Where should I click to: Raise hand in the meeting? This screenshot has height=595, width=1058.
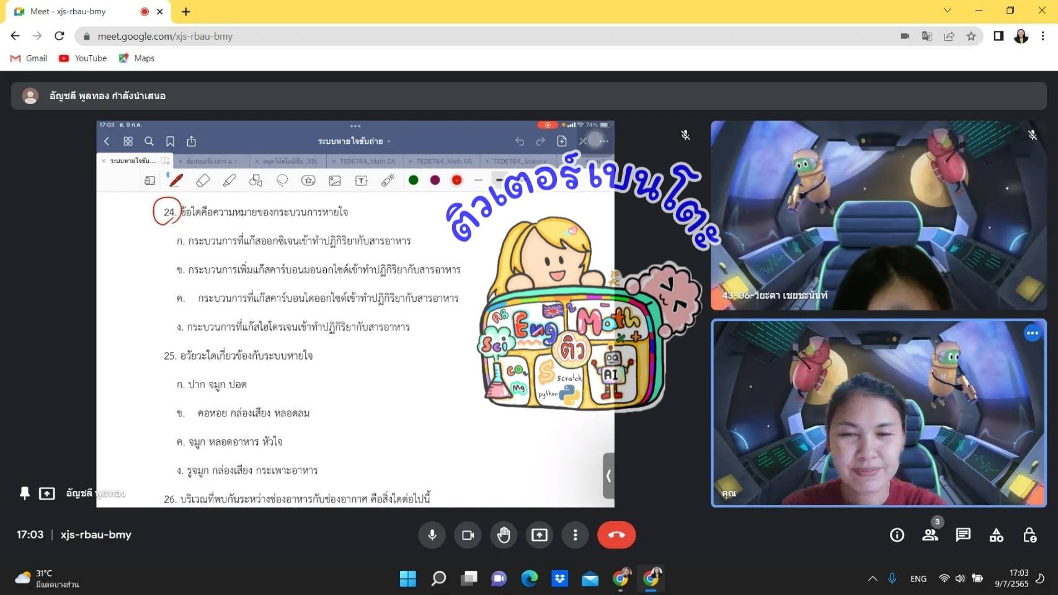pyautogui.click(x=504, y=535)
